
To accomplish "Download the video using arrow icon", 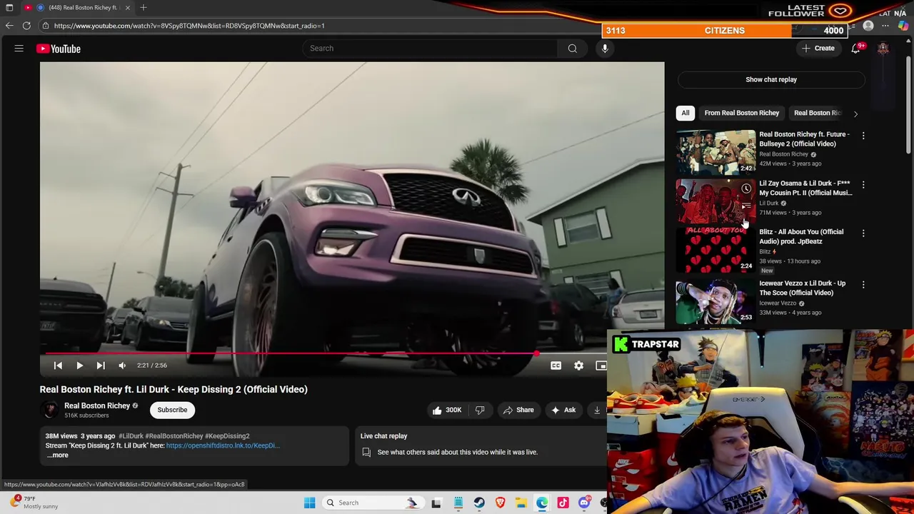I will pyautogui.click(x=597, y=410).
